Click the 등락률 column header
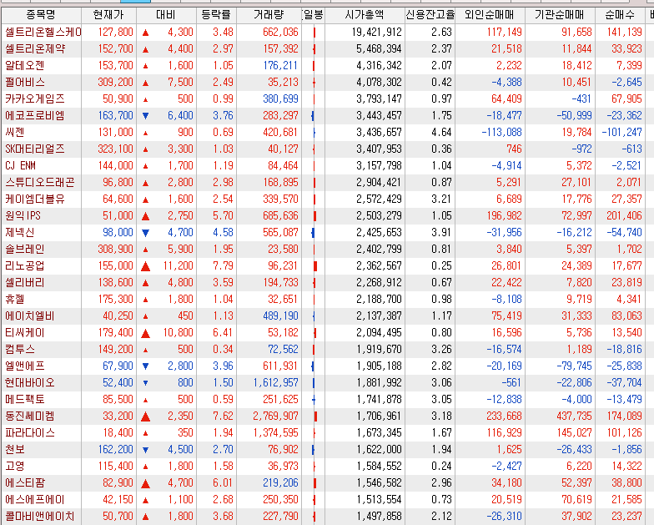 (x=216, y=15)
